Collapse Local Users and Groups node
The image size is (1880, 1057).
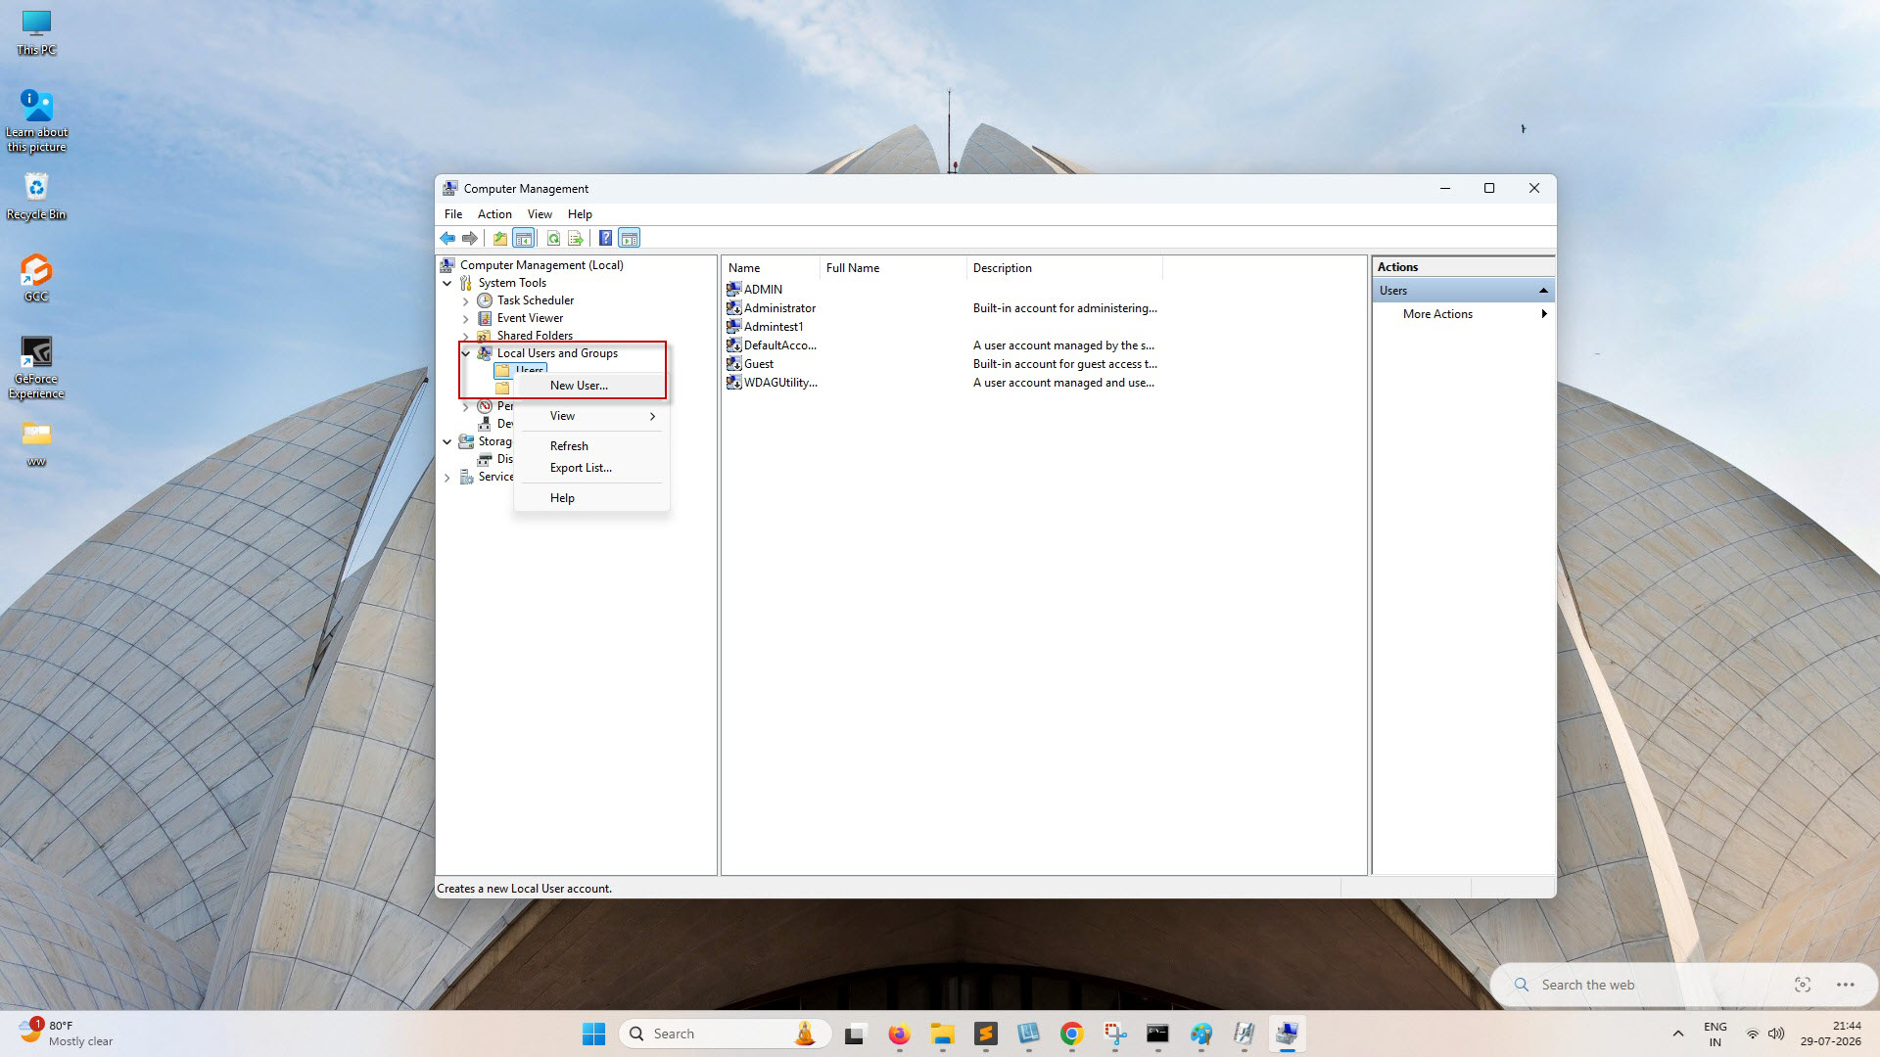[x=466, y=353]
